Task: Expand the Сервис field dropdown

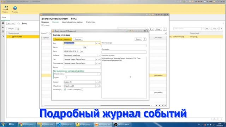Action: (96, 82)
